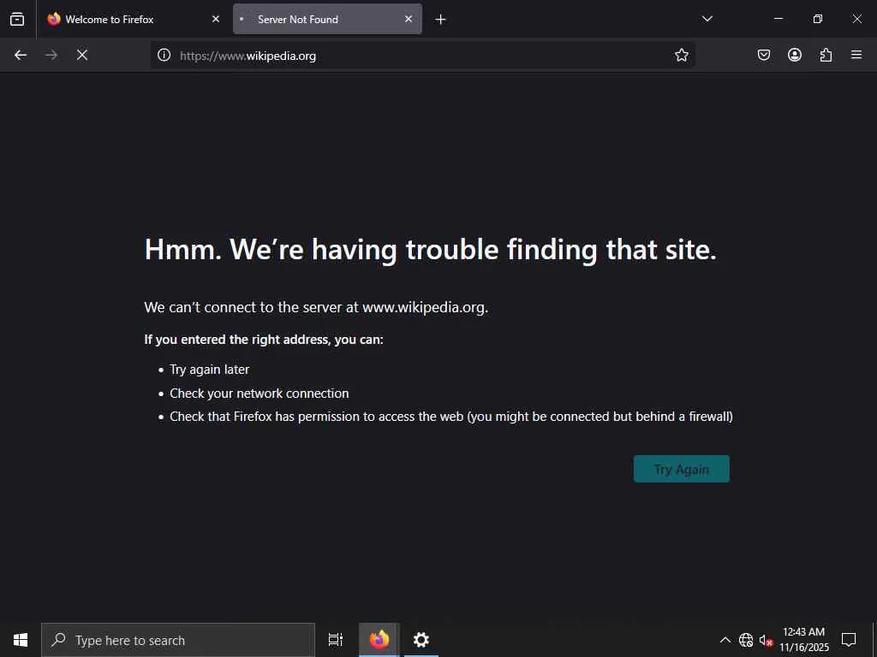Bookmark this page with star icon
The width and height of the screenshot is (877, 657).
tap(681, 55)
